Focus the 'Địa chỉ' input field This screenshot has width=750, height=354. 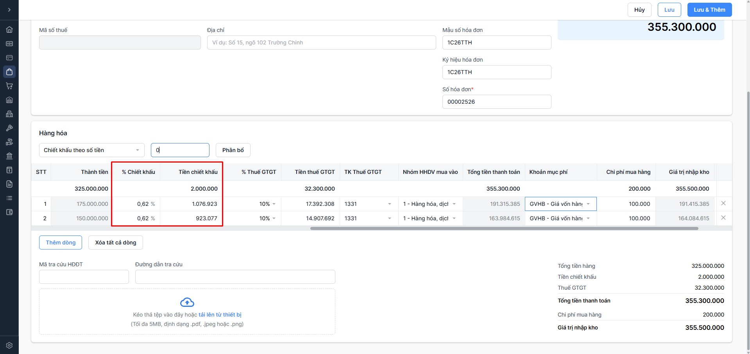point(321,42)
